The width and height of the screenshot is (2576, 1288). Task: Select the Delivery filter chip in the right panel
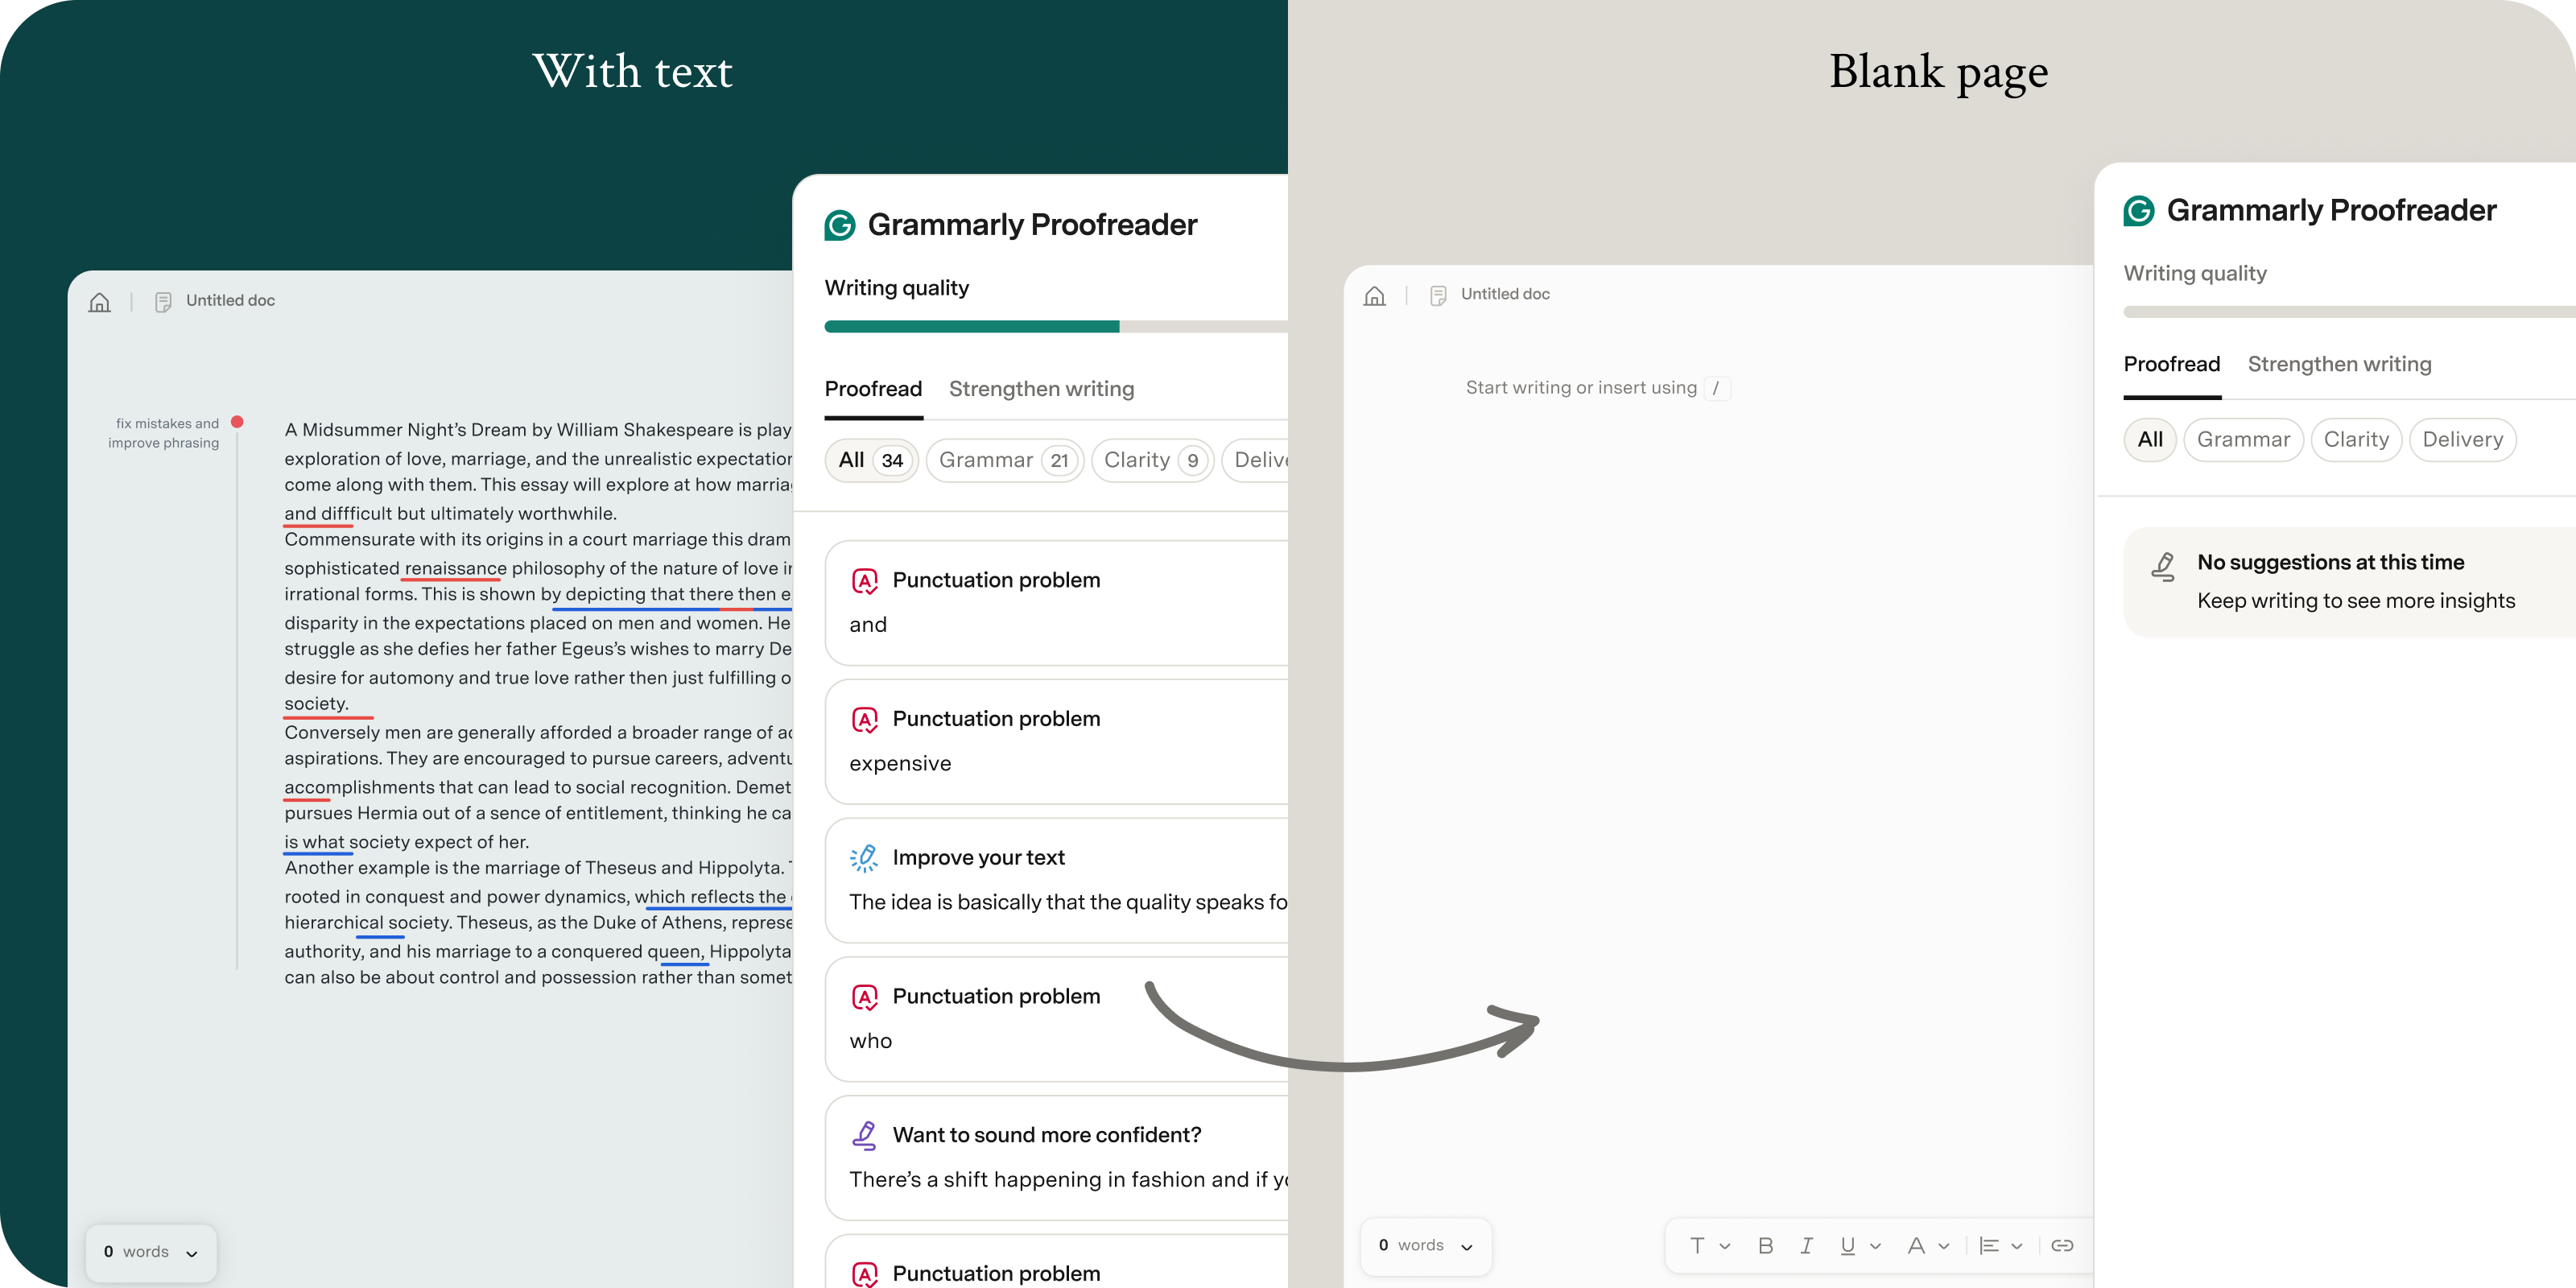coord(2462,439)
